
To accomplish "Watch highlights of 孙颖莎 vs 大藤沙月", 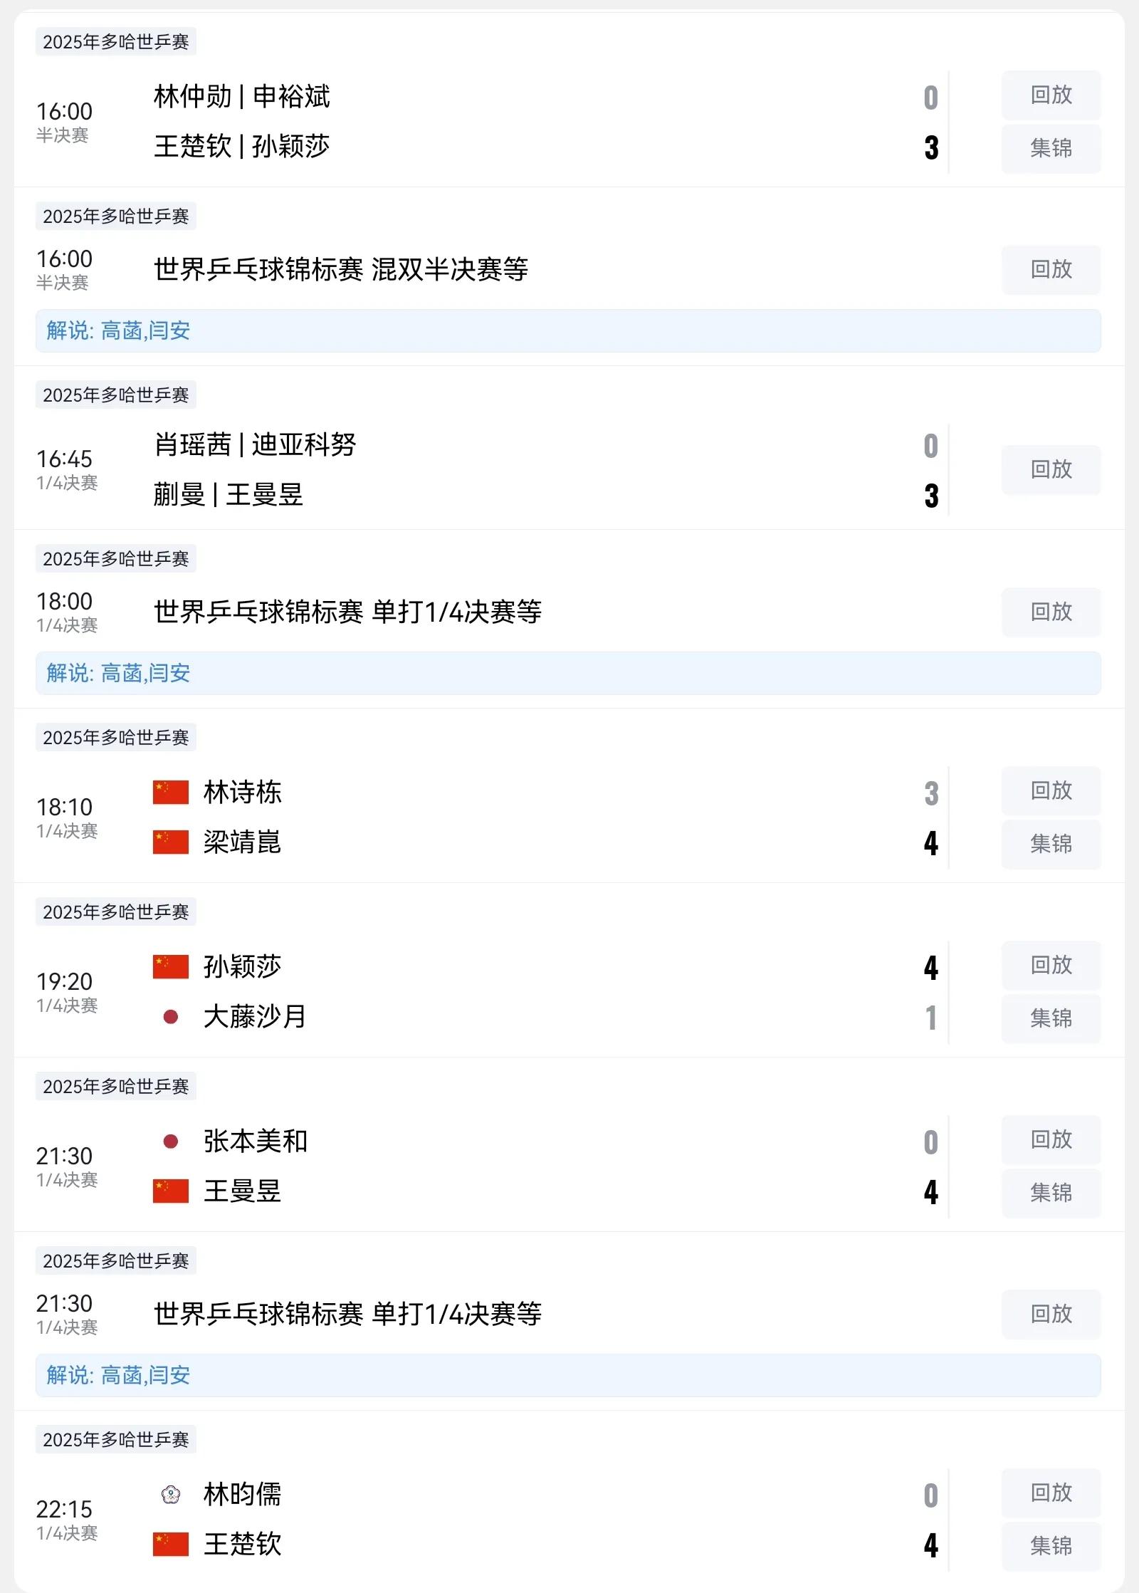I will click(x=1051, y=1018).
